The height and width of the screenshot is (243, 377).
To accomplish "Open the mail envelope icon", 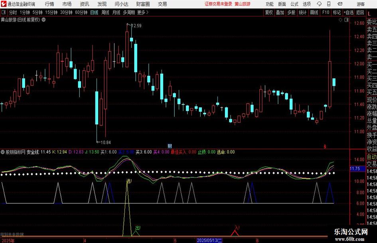I will coord(340,4).
